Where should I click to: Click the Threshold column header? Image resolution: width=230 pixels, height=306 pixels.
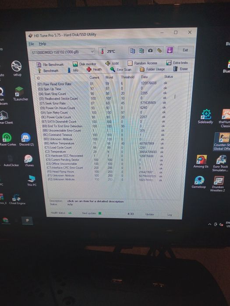(127, 77)
